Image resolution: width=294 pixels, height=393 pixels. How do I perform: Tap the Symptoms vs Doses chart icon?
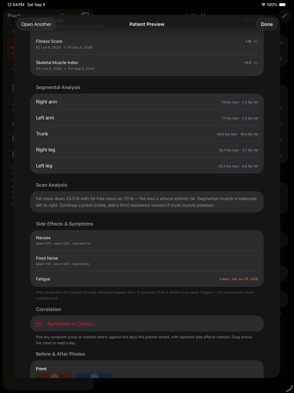39,324
